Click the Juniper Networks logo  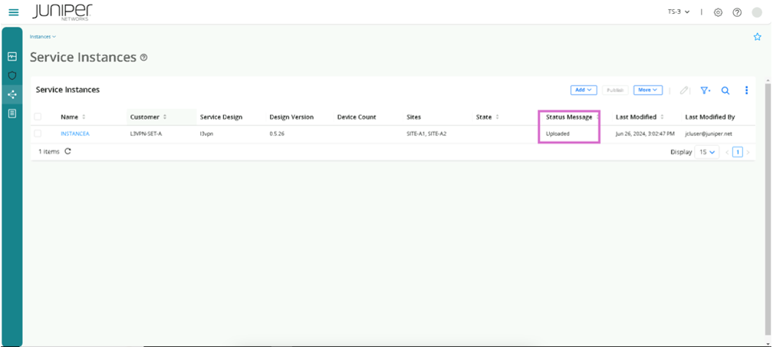[x=62, y=12]
